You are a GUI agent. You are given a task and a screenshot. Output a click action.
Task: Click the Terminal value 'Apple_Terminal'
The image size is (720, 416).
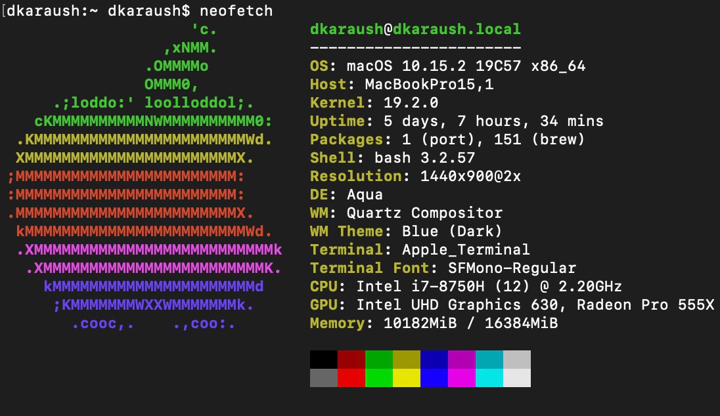click(x=466, y=249)
